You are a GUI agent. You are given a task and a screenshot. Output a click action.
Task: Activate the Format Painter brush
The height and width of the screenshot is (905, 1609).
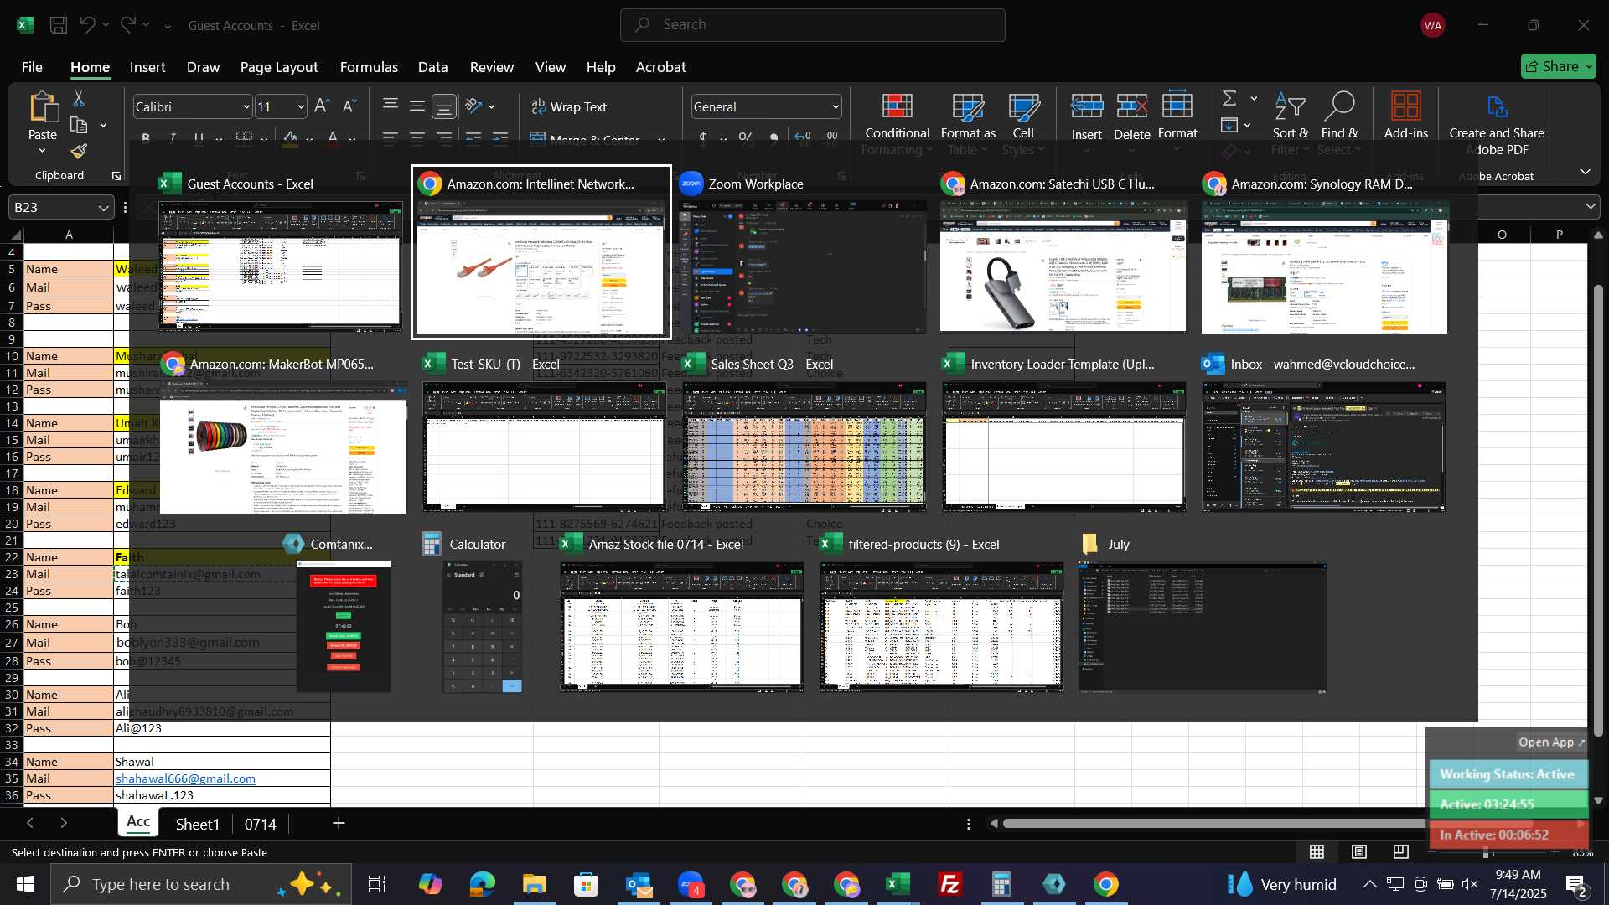79,152
